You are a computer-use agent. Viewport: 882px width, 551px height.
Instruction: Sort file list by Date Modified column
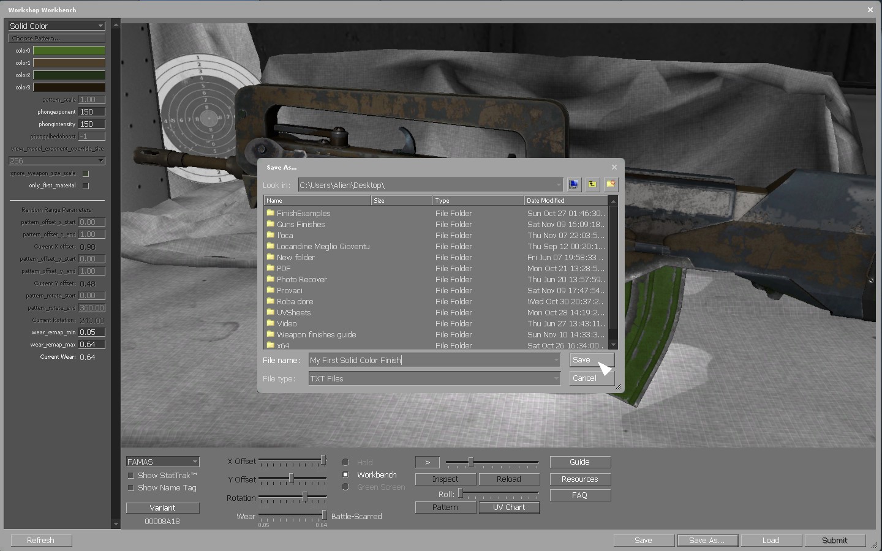pyautogui.click(x=566, y=200)
